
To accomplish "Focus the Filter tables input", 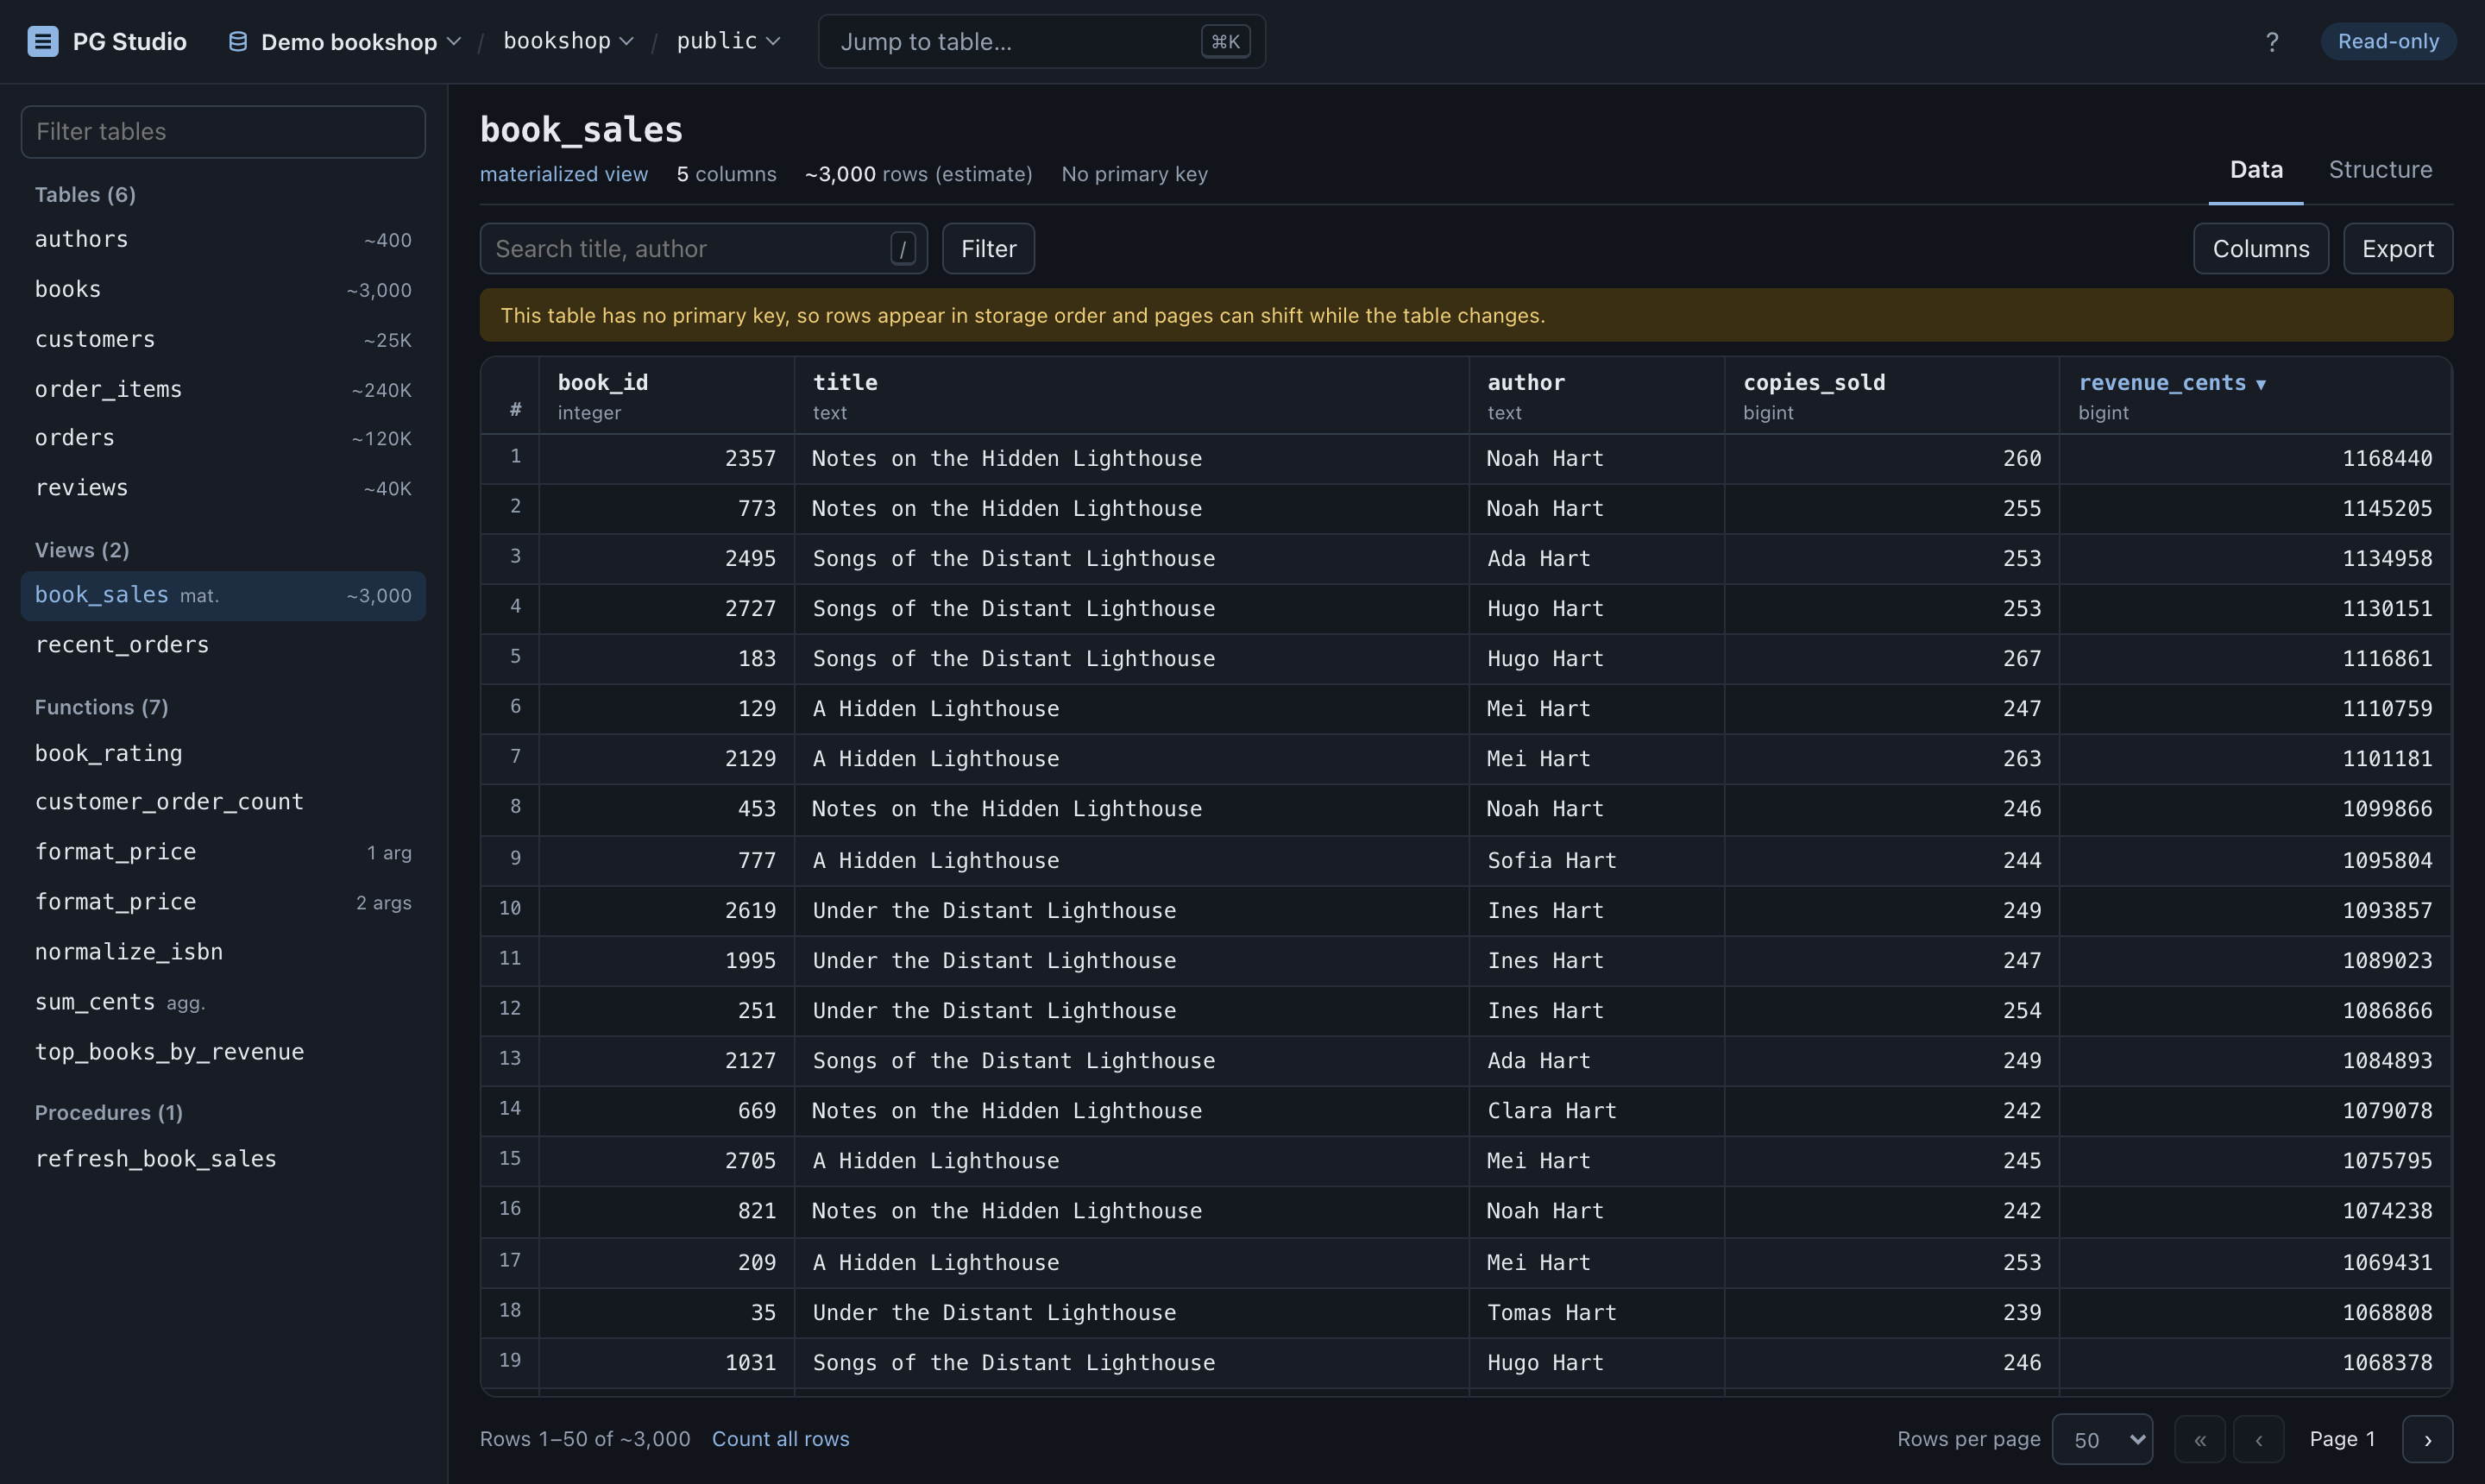I will (x=223, y=131).
